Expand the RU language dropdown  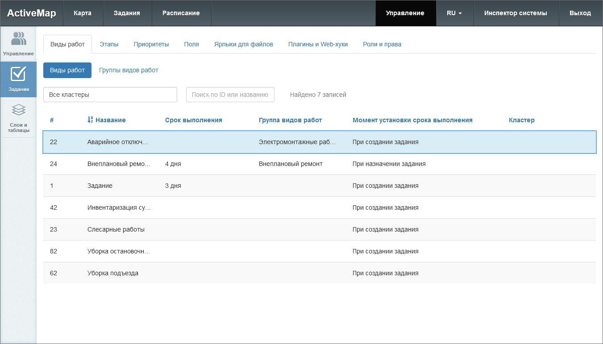click(454, 13)
